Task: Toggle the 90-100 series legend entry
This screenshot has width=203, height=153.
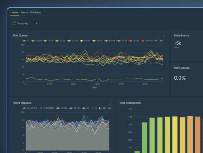Action: point(147,41)
